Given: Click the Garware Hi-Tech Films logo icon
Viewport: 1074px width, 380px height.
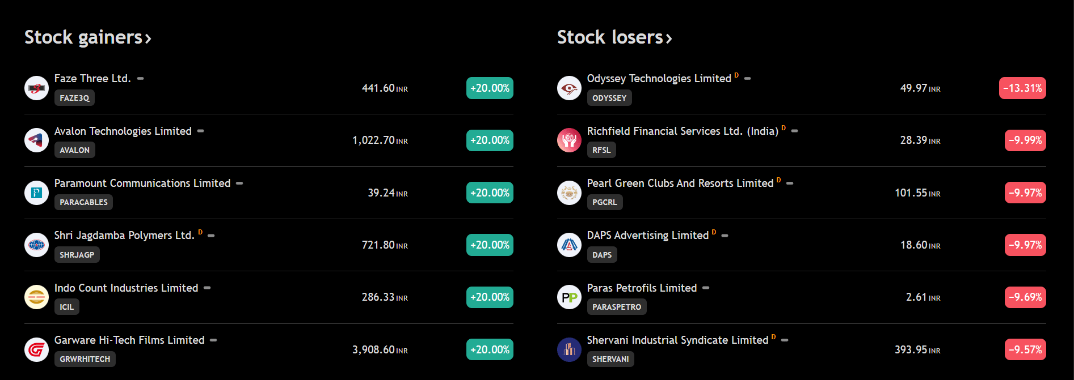Looking at the screenshot, I should coord(36,349).
